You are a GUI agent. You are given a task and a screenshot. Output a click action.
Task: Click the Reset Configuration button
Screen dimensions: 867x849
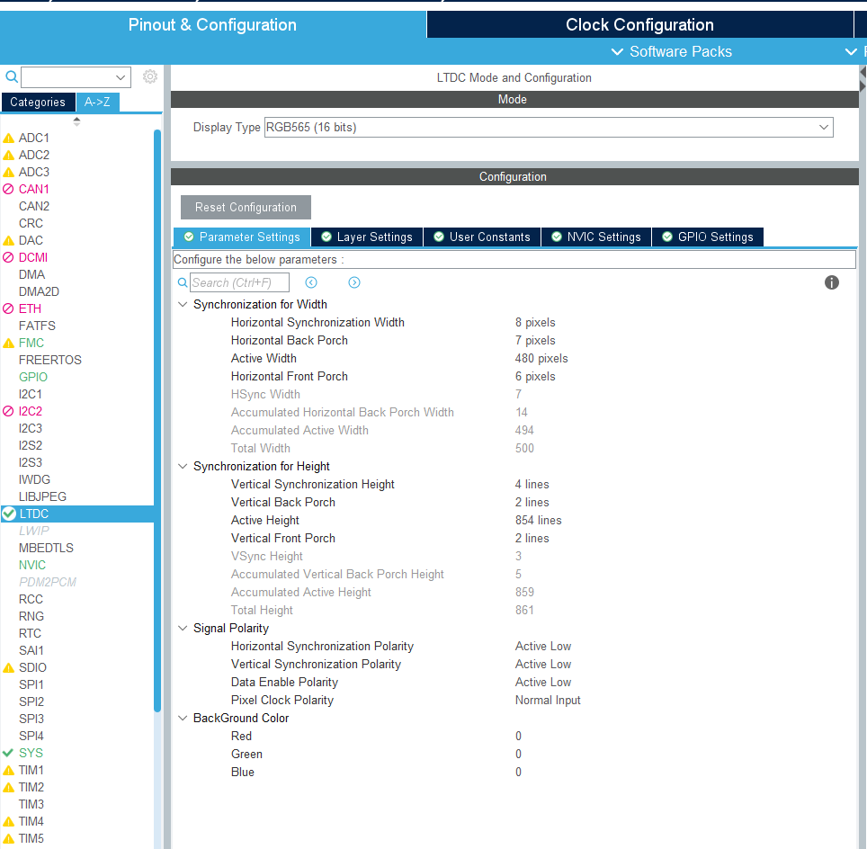coord(246,207)
